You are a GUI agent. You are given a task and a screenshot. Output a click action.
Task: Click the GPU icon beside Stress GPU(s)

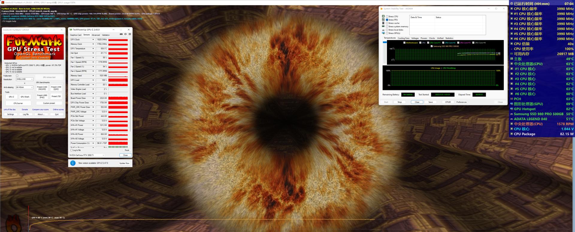(x=383, y=33)
